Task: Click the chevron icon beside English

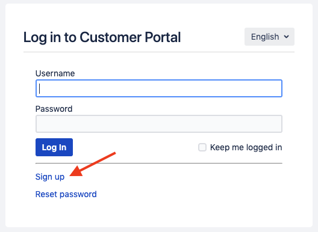Action: pyautogui.click(x=286, y=37)
